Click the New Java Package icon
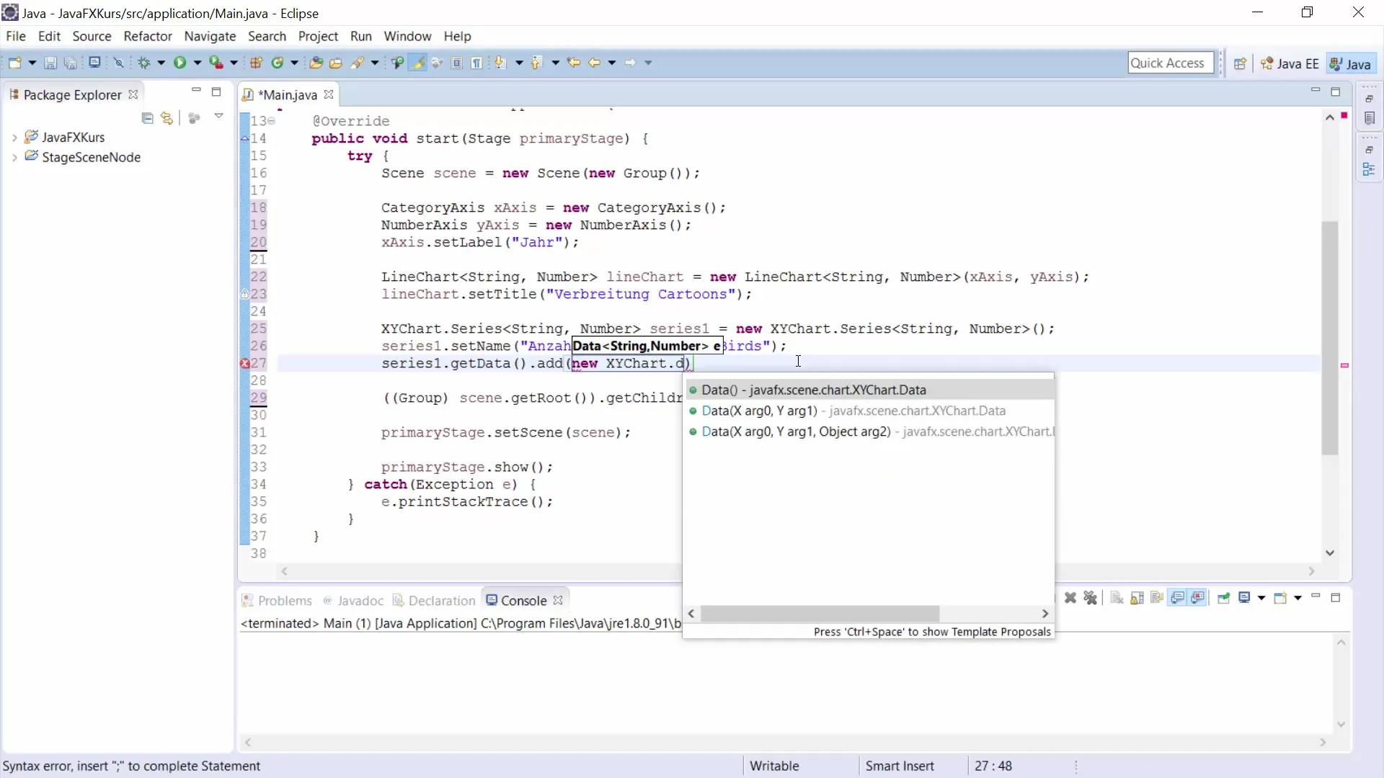 click(256, 63)
